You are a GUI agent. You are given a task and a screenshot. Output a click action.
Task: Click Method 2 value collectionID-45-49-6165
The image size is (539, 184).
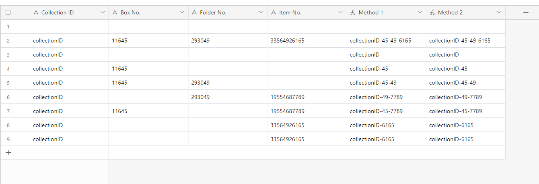click(x=460, y=40)
